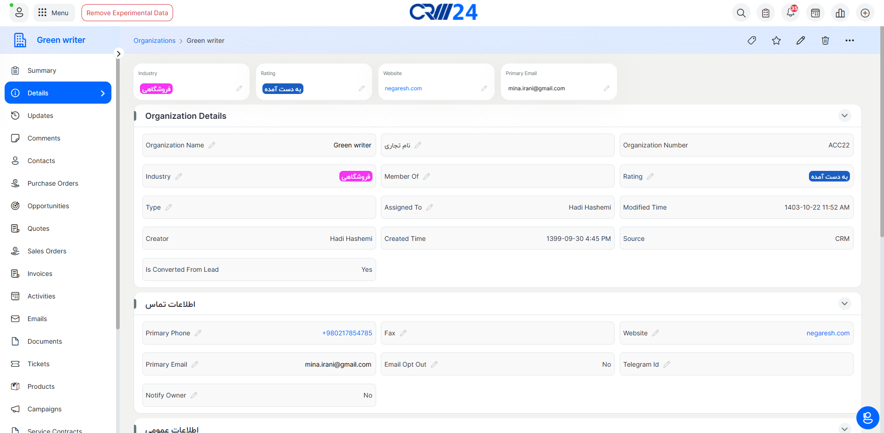Open Opportunities in the sidebar
This screenshot has height=433, width=884.
pos(48,206)
